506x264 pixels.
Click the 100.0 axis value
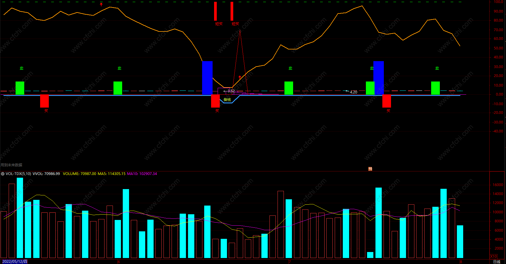(499, 2)
